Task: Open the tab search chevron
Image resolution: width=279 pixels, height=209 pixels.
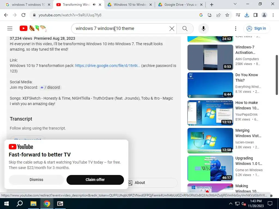Action: pyautogui.click(x=235, y=4)
